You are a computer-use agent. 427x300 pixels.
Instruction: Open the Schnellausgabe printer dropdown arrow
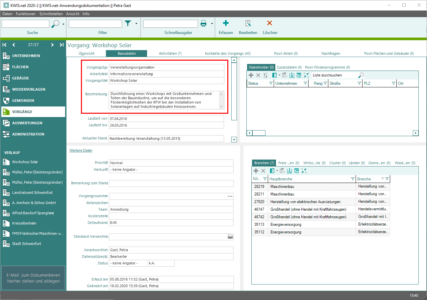(x=212, y=24)
